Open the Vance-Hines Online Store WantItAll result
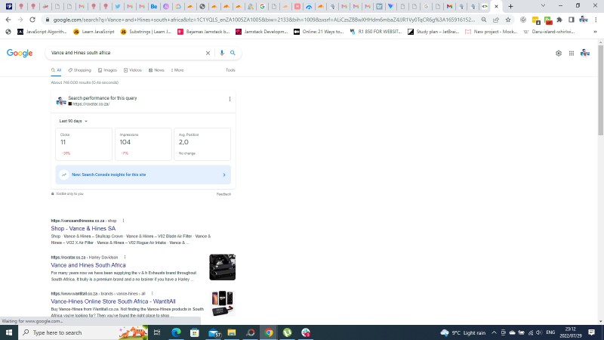This screenshot has height=340, width=604. tap(113, 301)
